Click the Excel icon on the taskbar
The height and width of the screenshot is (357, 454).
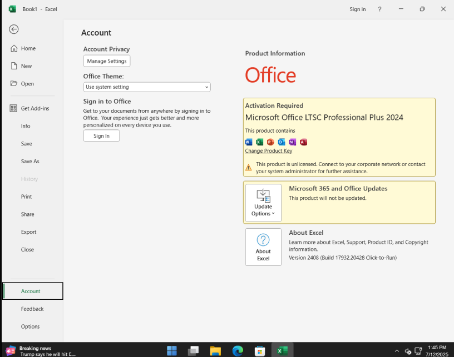(282, 351)
